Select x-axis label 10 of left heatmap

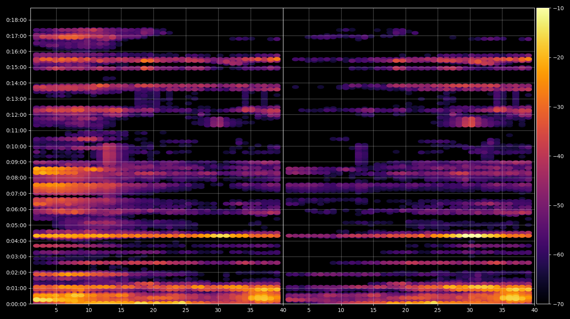click(89, 310)
